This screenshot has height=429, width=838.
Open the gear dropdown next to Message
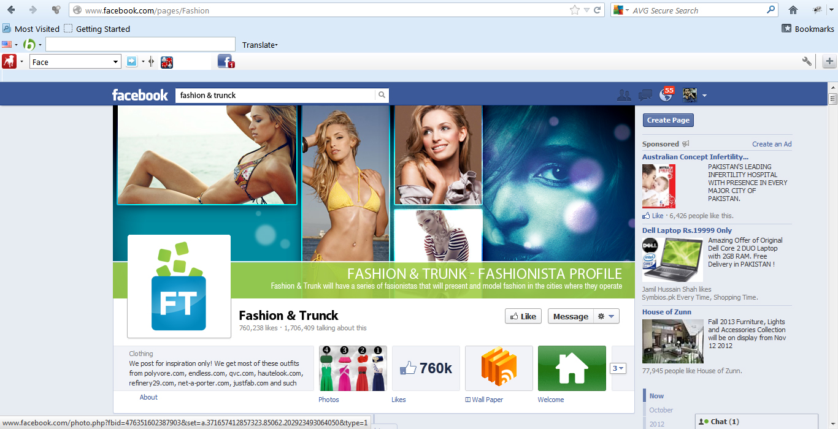(x=605, y=316)
